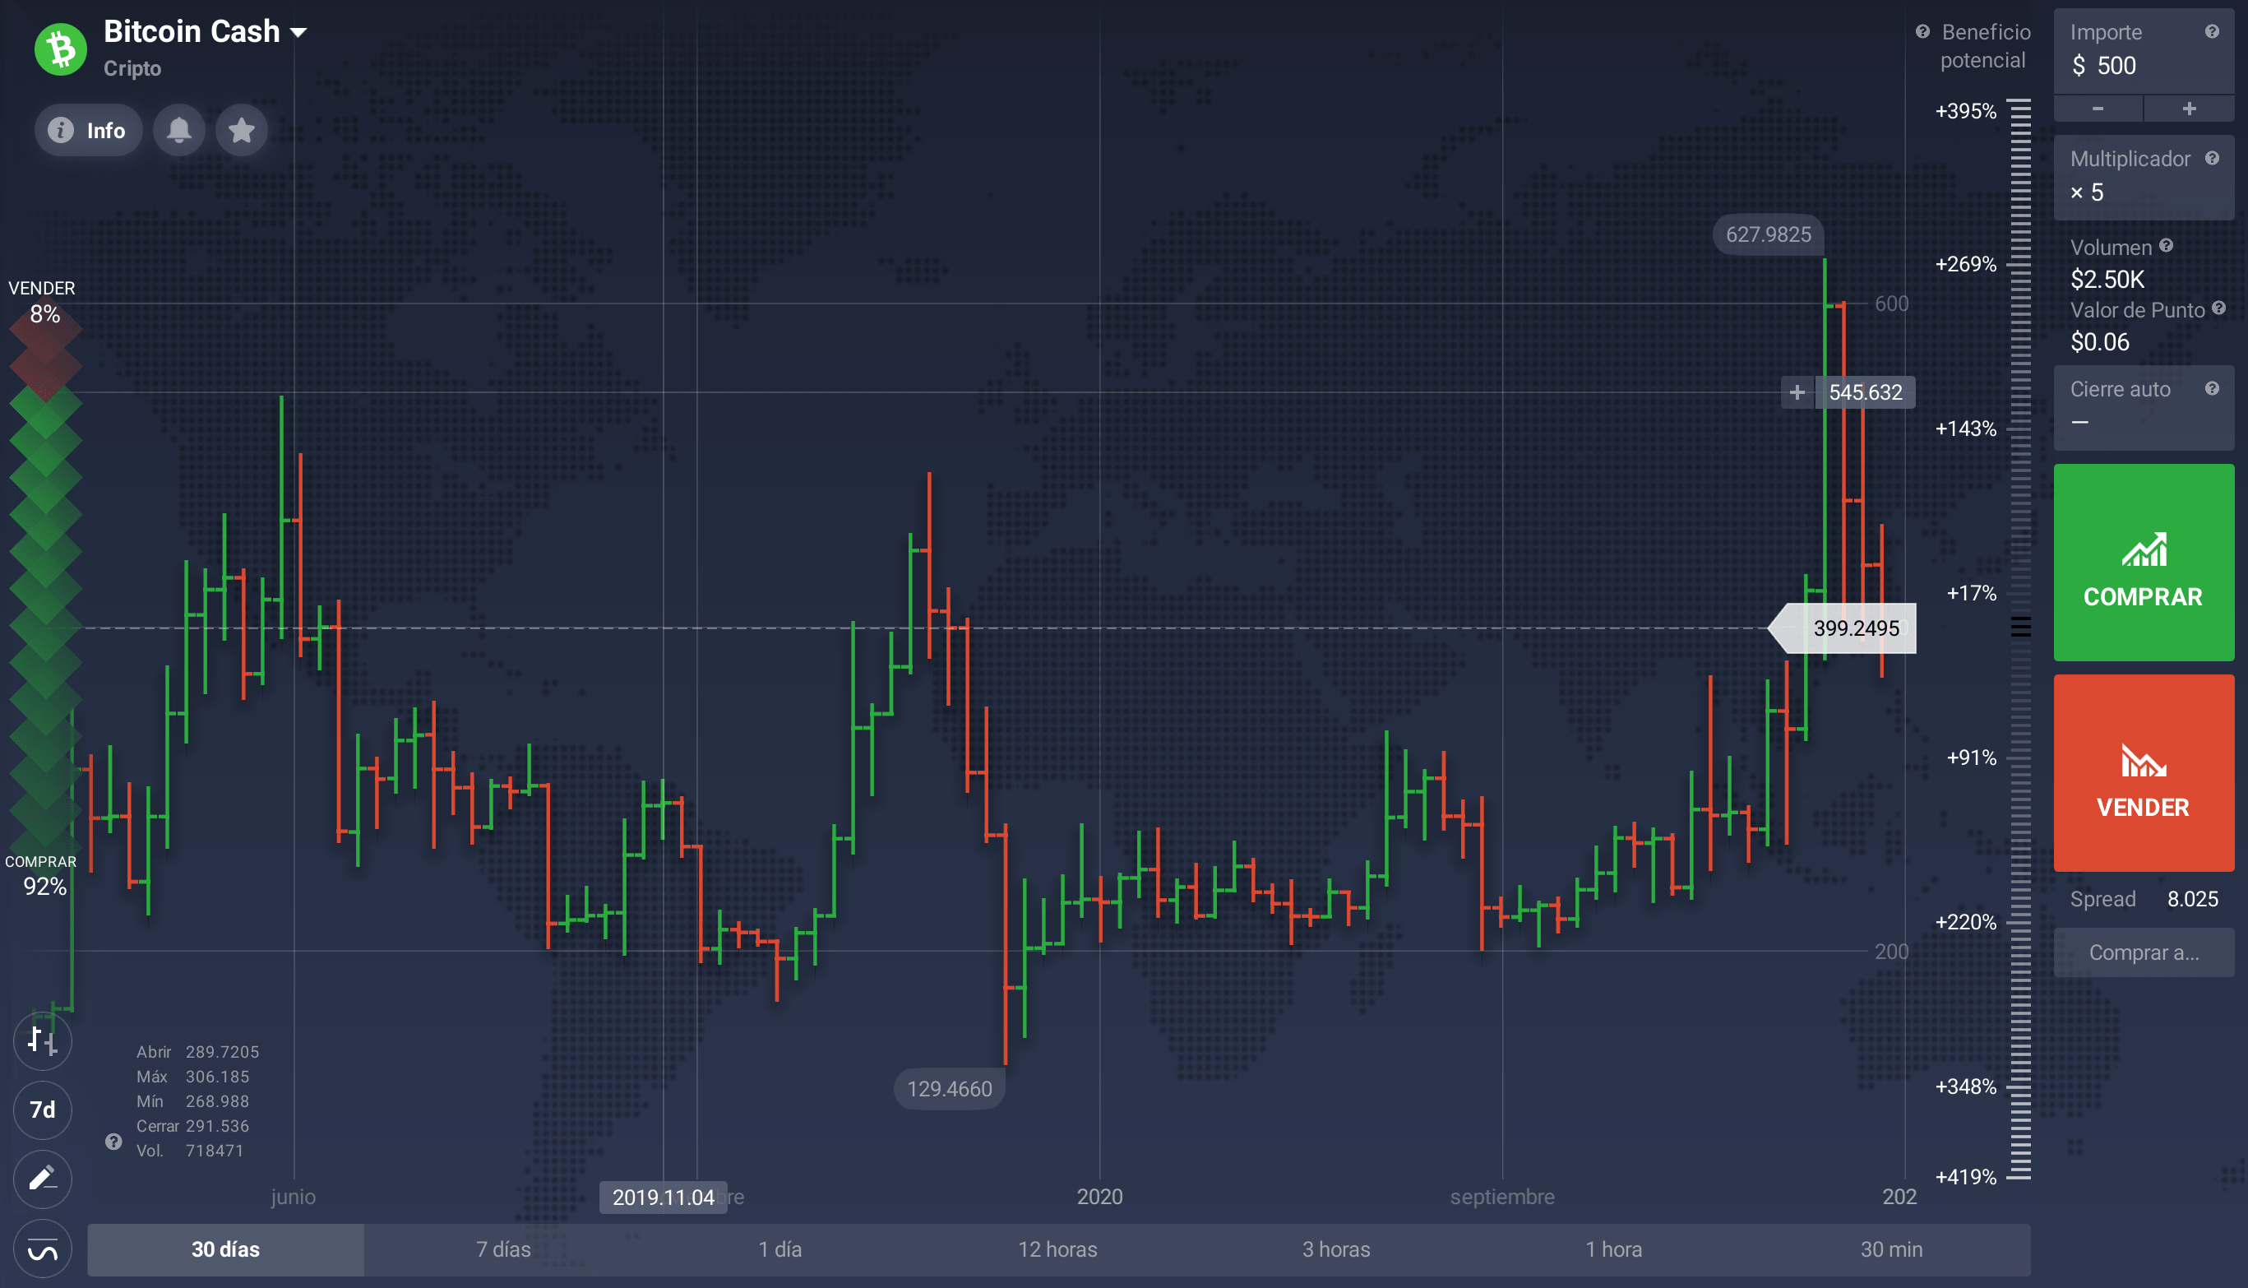
Task: Select the 30 min timeframe tab
Action: (x=1892, y=1249)
